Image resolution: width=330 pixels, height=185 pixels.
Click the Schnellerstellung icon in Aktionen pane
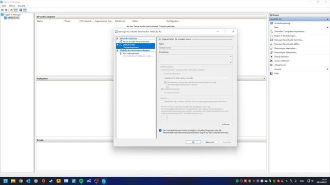click(272, 23)
